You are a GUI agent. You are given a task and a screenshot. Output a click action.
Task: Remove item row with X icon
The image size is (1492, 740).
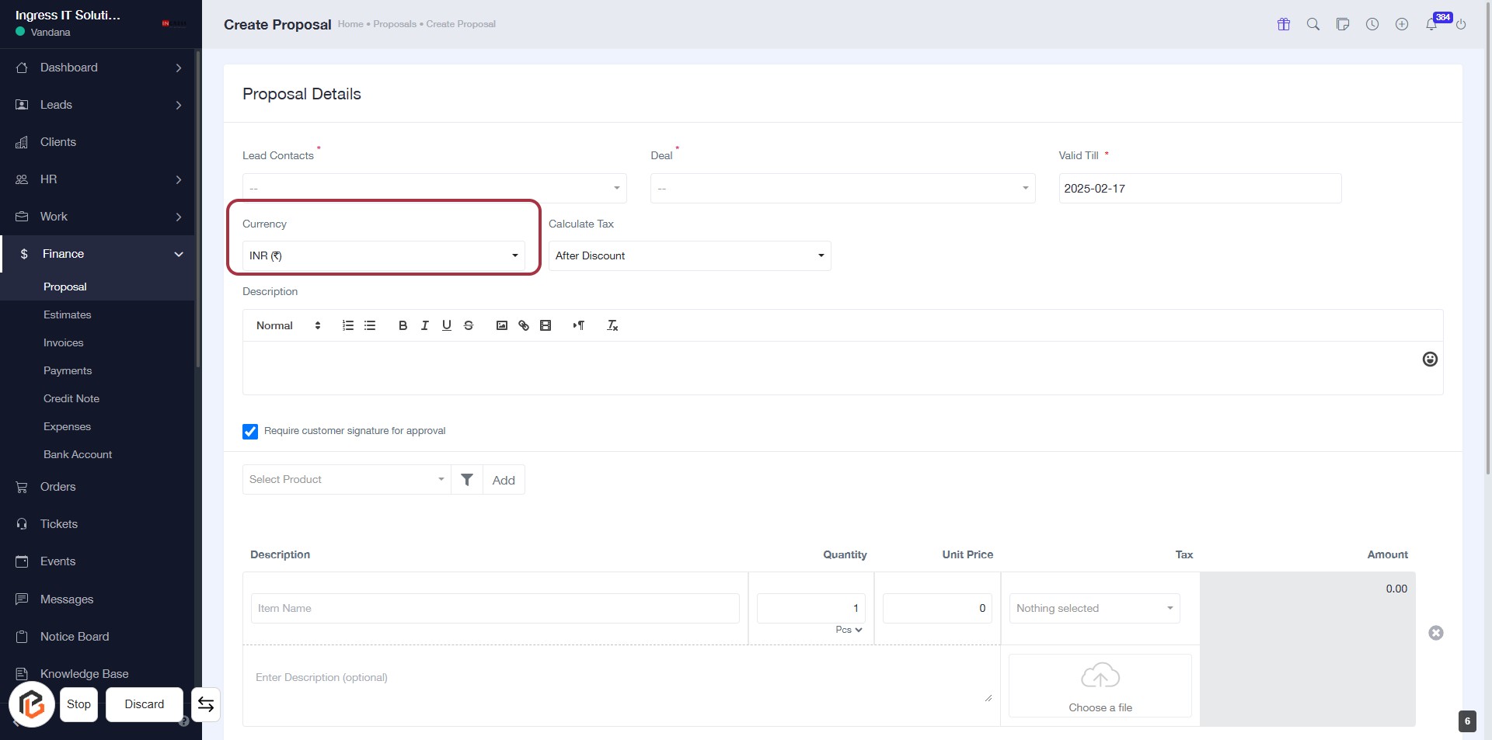[1436, 633]
